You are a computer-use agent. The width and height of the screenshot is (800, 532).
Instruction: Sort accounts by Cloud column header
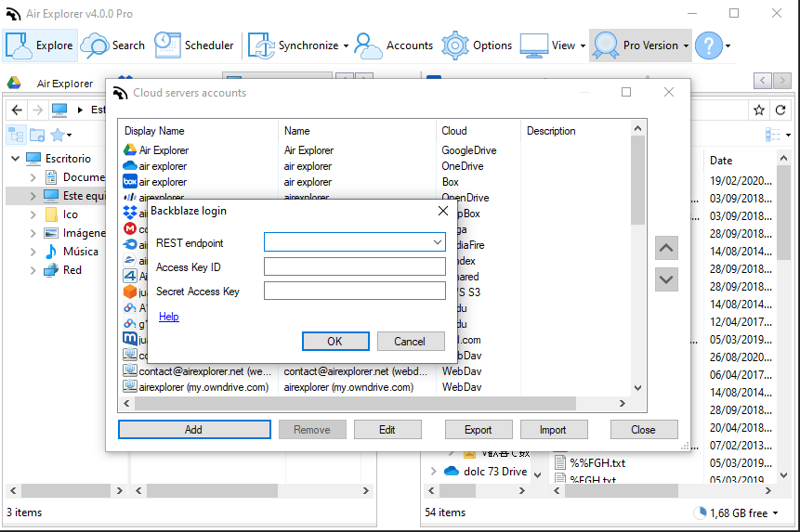pyautogui.click(x=479, y=131)
